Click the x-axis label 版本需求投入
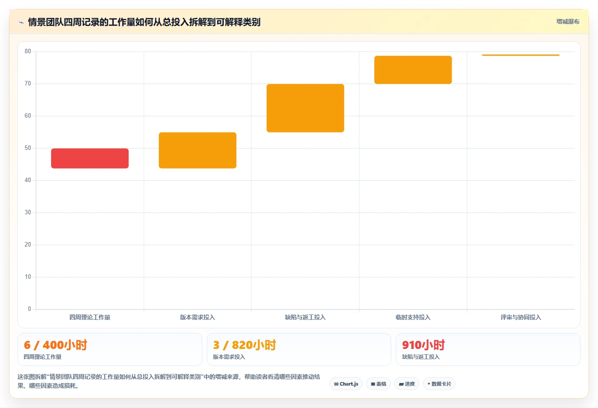This screenshot has width=598, height=408. tap(197, 317)
